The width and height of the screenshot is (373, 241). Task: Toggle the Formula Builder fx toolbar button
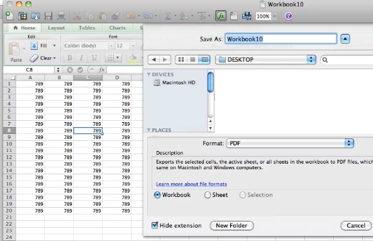221,16
